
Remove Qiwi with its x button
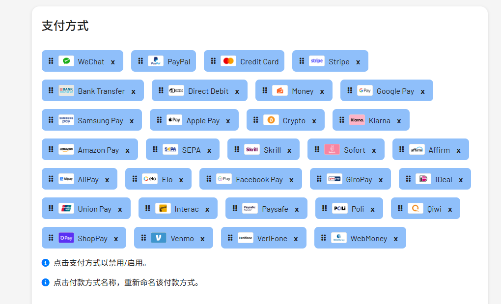[450, 210]
